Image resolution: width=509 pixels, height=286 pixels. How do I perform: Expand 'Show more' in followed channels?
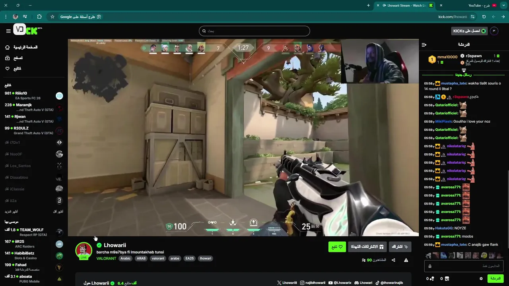11,212
